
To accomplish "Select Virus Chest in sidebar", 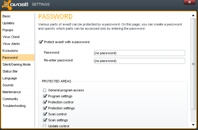I will tap(18, 37).
